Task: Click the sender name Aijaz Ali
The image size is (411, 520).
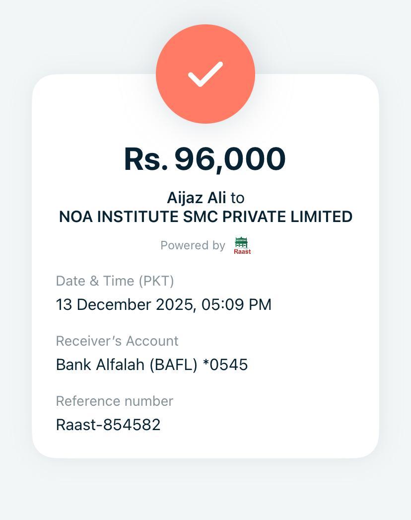Action: point(196,198)
